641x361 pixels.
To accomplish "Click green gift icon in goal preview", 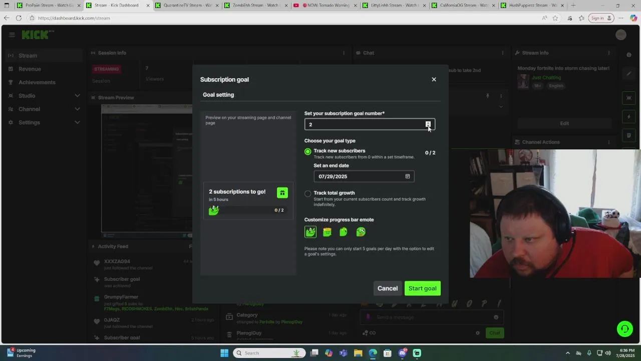I will tap(282, 193).
